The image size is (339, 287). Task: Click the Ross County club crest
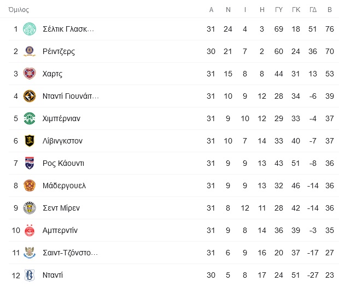click(30, 163)
